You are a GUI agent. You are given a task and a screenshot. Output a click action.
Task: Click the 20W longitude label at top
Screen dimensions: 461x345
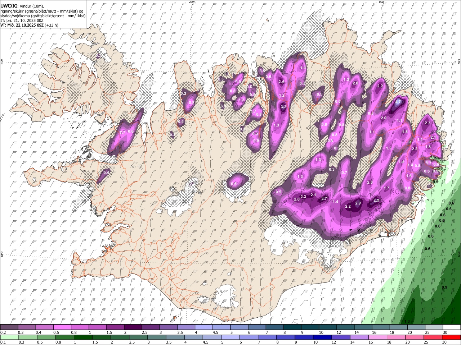pos(192,2)
